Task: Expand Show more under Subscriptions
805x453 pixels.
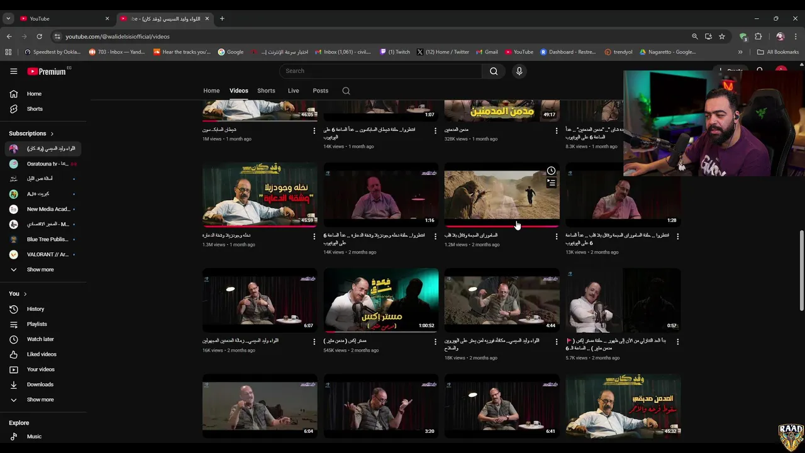Action: [43, 269]
